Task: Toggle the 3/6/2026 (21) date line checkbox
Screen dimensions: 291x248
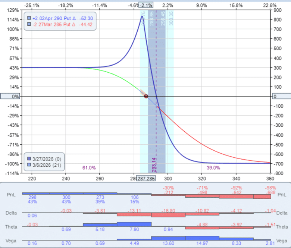Action: click(29, 165)
